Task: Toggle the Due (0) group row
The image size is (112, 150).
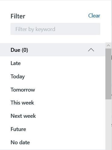Action: [53, 50]
